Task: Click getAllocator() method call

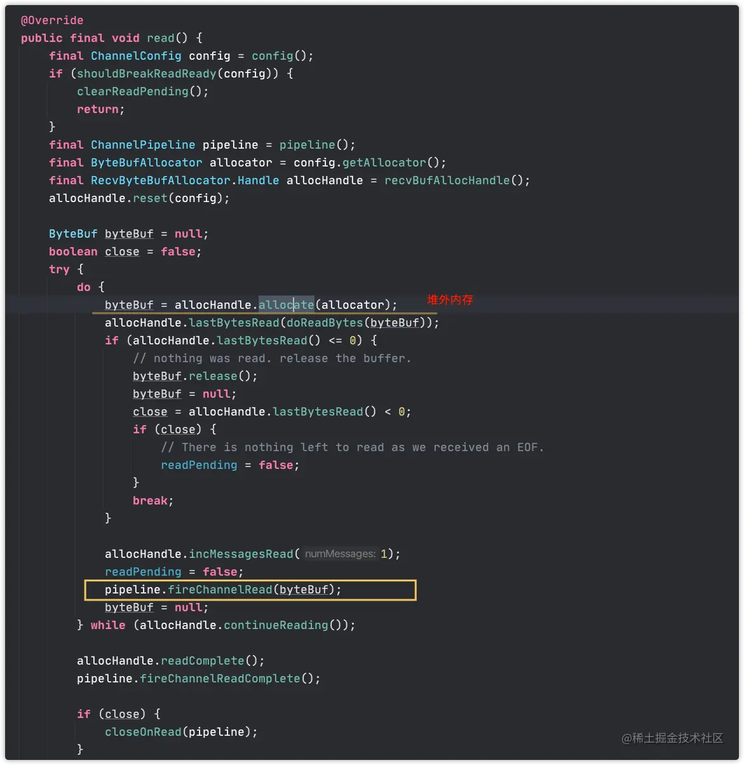Action: click(391, 163)
